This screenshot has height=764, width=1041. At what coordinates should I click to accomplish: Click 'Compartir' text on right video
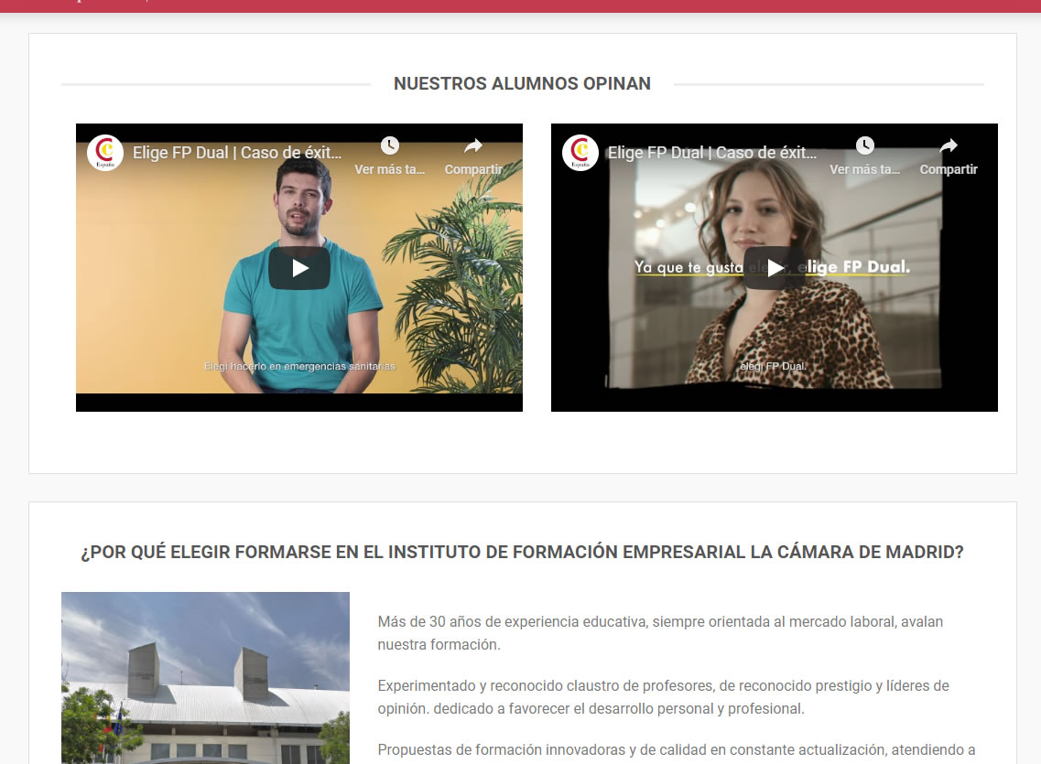pyautogui.click(x=949, y=169)
